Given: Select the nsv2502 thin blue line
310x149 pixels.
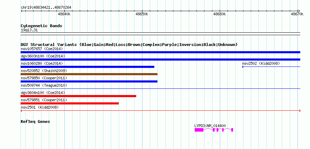Looking at the screenshot, I should point(271,67).
